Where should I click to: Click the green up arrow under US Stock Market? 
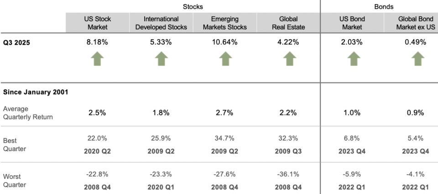[x=97, y=59]
